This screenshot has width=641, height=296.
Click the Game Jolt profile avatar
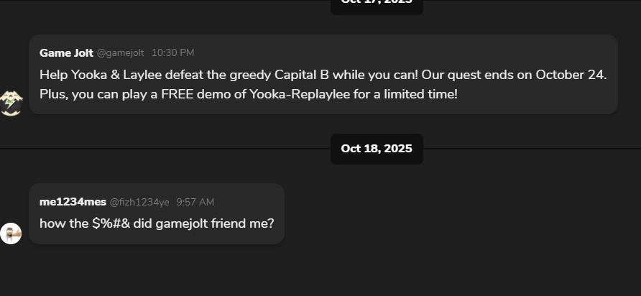pyautogui.click(x=11, y=103)
